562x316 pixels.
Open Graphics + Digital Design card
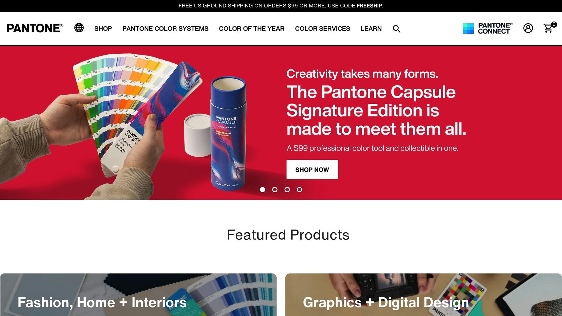424,295
